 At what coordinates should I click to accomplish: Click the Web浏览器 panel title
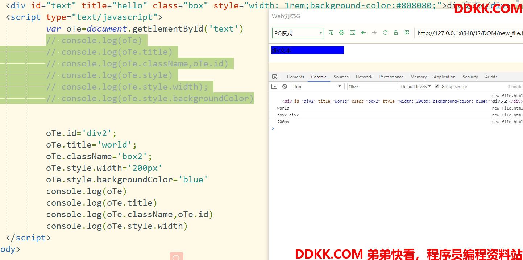point(286,16)
